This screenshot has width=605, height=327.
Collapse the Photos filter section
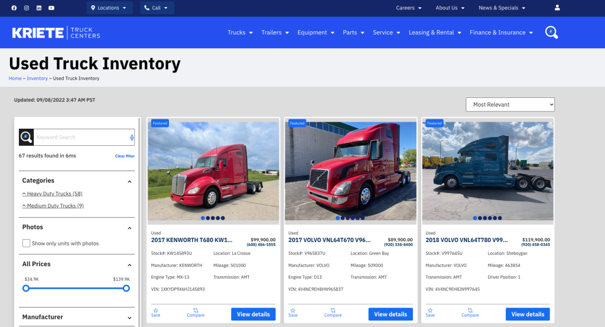point(129,228)
